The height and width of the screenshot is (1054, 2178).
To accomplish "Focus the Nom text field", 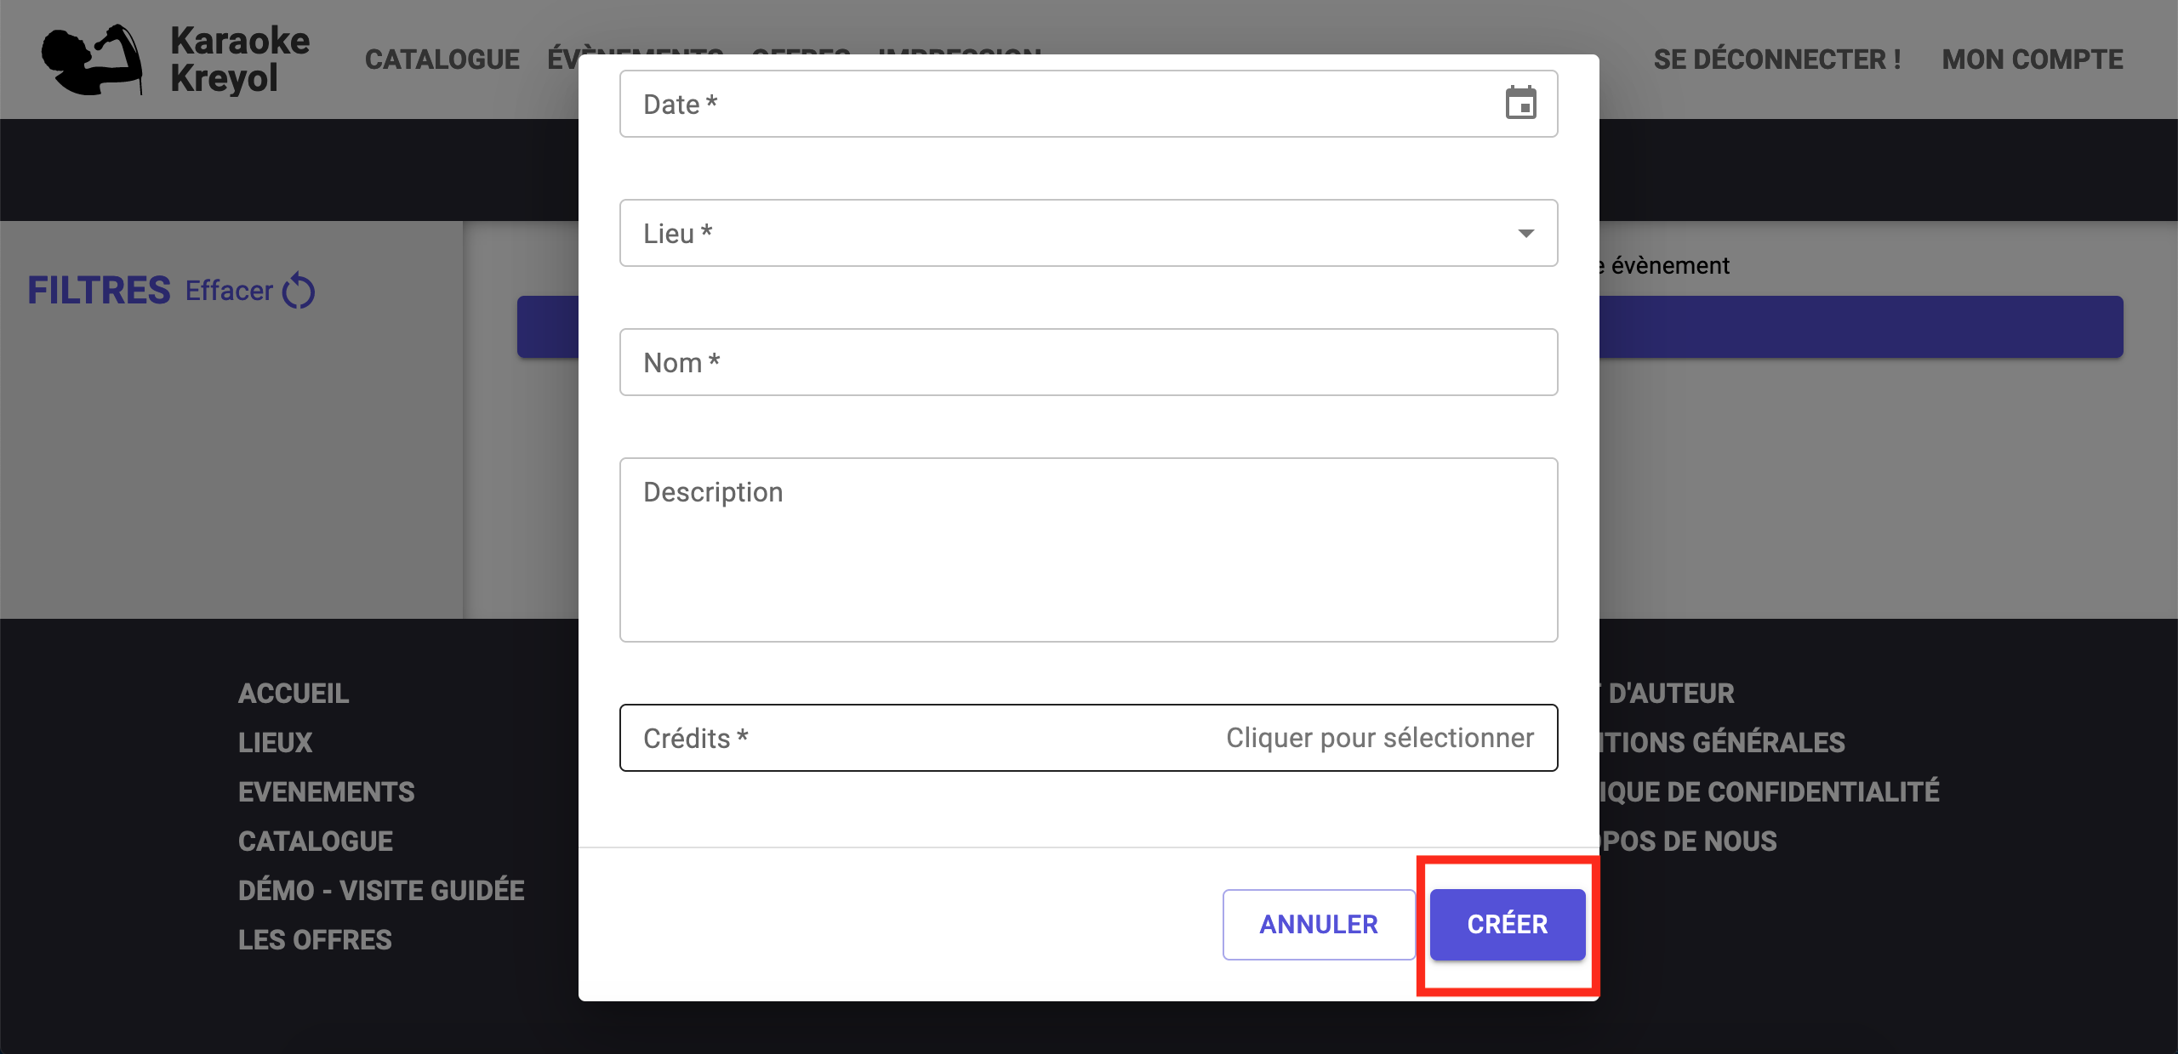I will pyautogui.click(x=1088, y=362).
